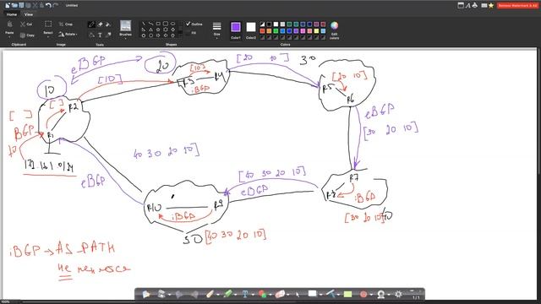Select the Color picker tool
The width and height of the screenshot is (541, 304).
coord(108,35)
